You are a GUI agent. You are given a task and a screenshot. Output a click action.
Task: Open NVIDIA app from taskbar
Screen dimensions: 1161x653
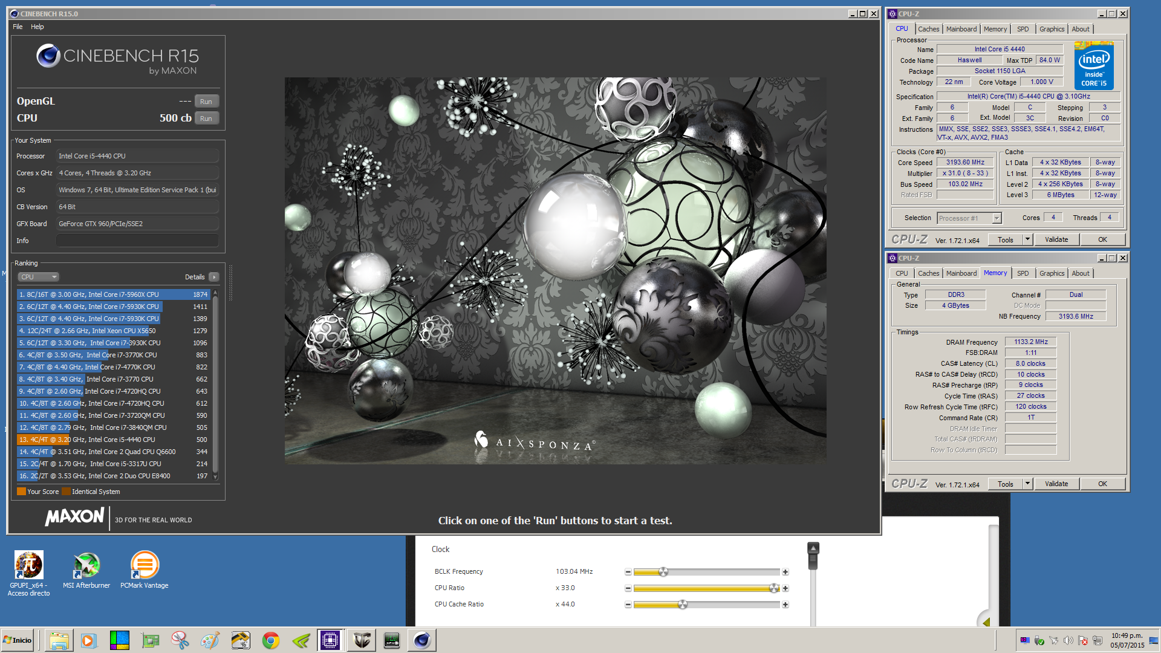point(301,640)
